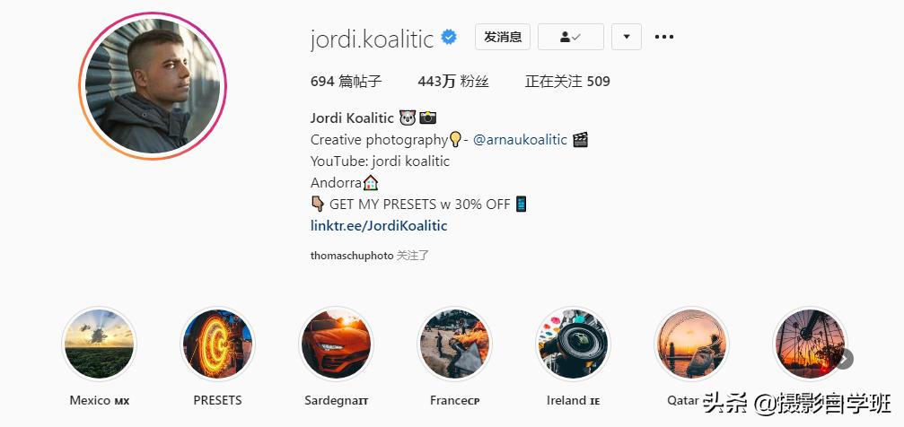Open the Mexico story highlight
This screenshot has height=427, width=904.
99,344
